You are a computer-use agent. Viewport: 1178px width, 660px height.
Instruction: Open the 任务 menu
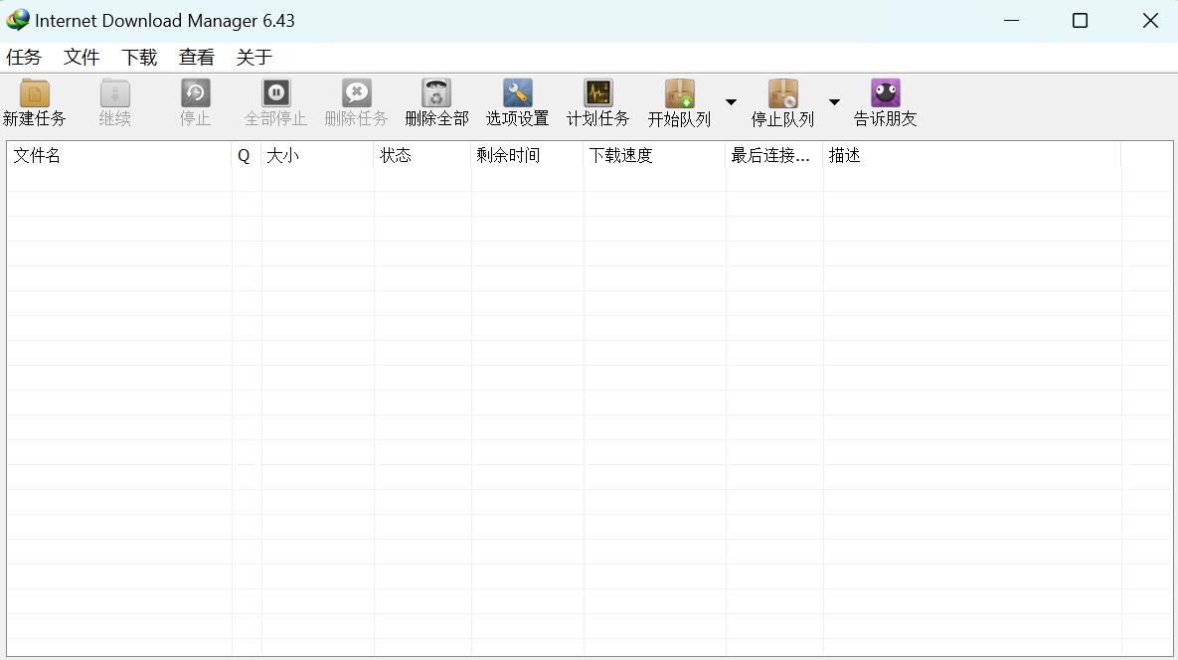point(23,57)
